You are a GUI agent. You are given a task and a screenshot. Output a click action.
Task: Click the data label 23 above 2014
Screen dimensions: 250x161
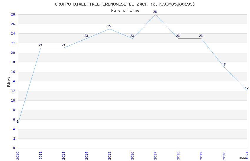(86, 36)
